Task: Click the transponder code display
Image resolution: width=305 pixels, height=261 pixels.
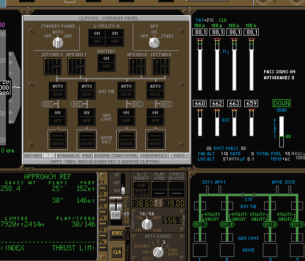Action: pyautogui.click(x=172, y=220)
